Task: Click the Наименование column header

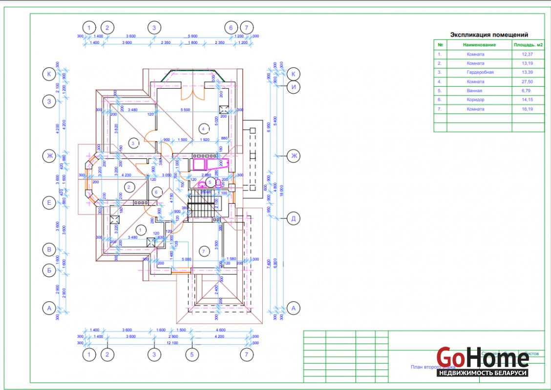Action: [479, 45]
